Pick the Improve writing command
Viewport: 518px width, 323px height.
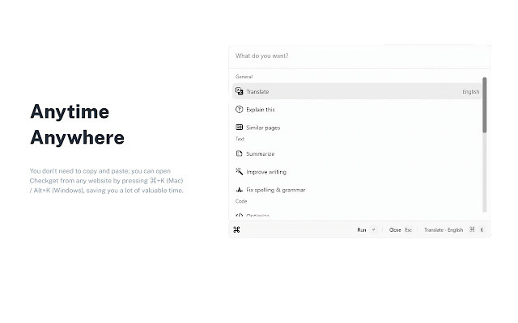click(266, 172)
